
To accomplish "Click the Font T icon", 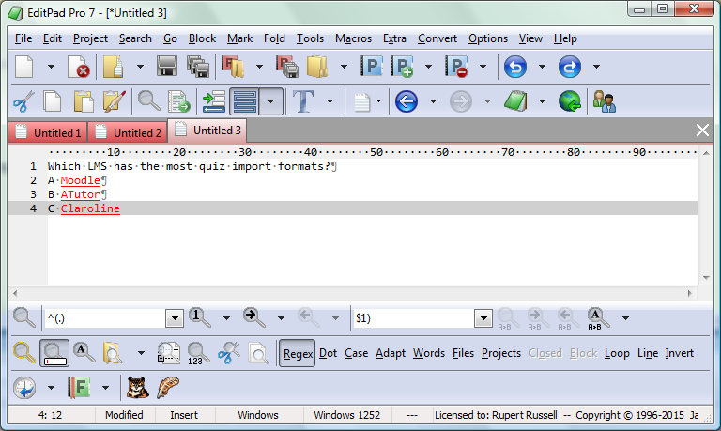I will 303,101.
